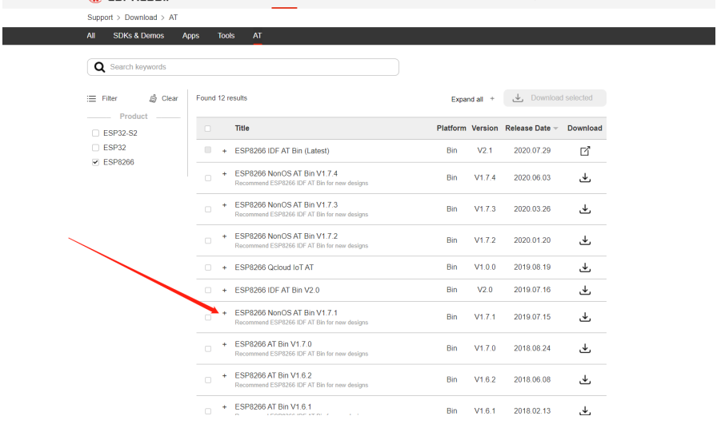The image size is (725, 424).
Task: Download ESP8266 NonOS AT Bin V1.7.2
Action: tap(585, 240)
